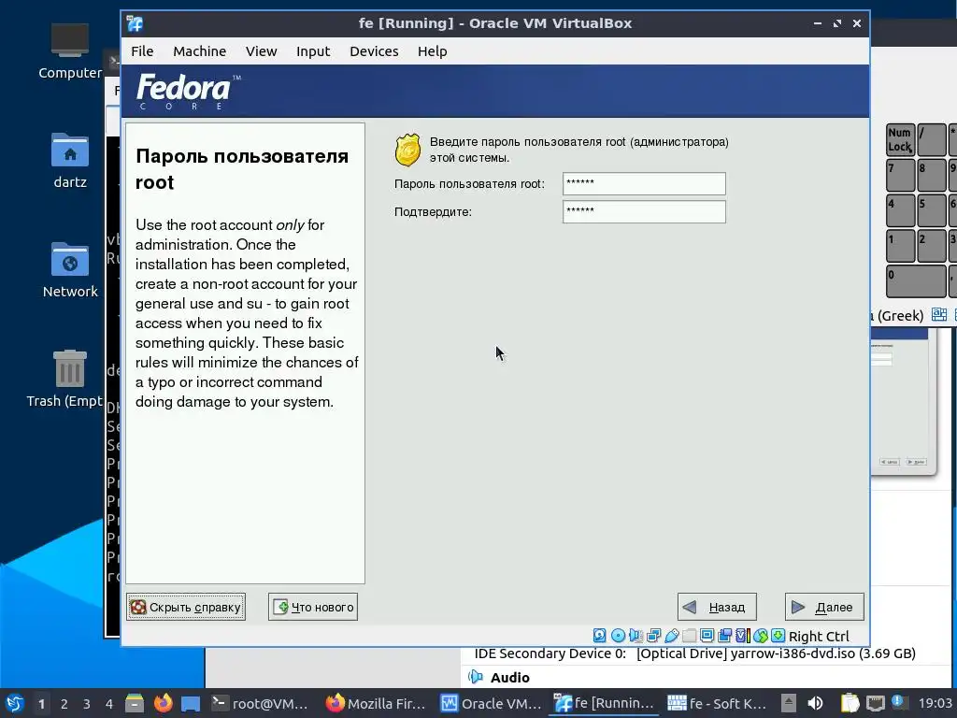Open the File menu
This screenshot has height=718, width=957.
(142, 51)
